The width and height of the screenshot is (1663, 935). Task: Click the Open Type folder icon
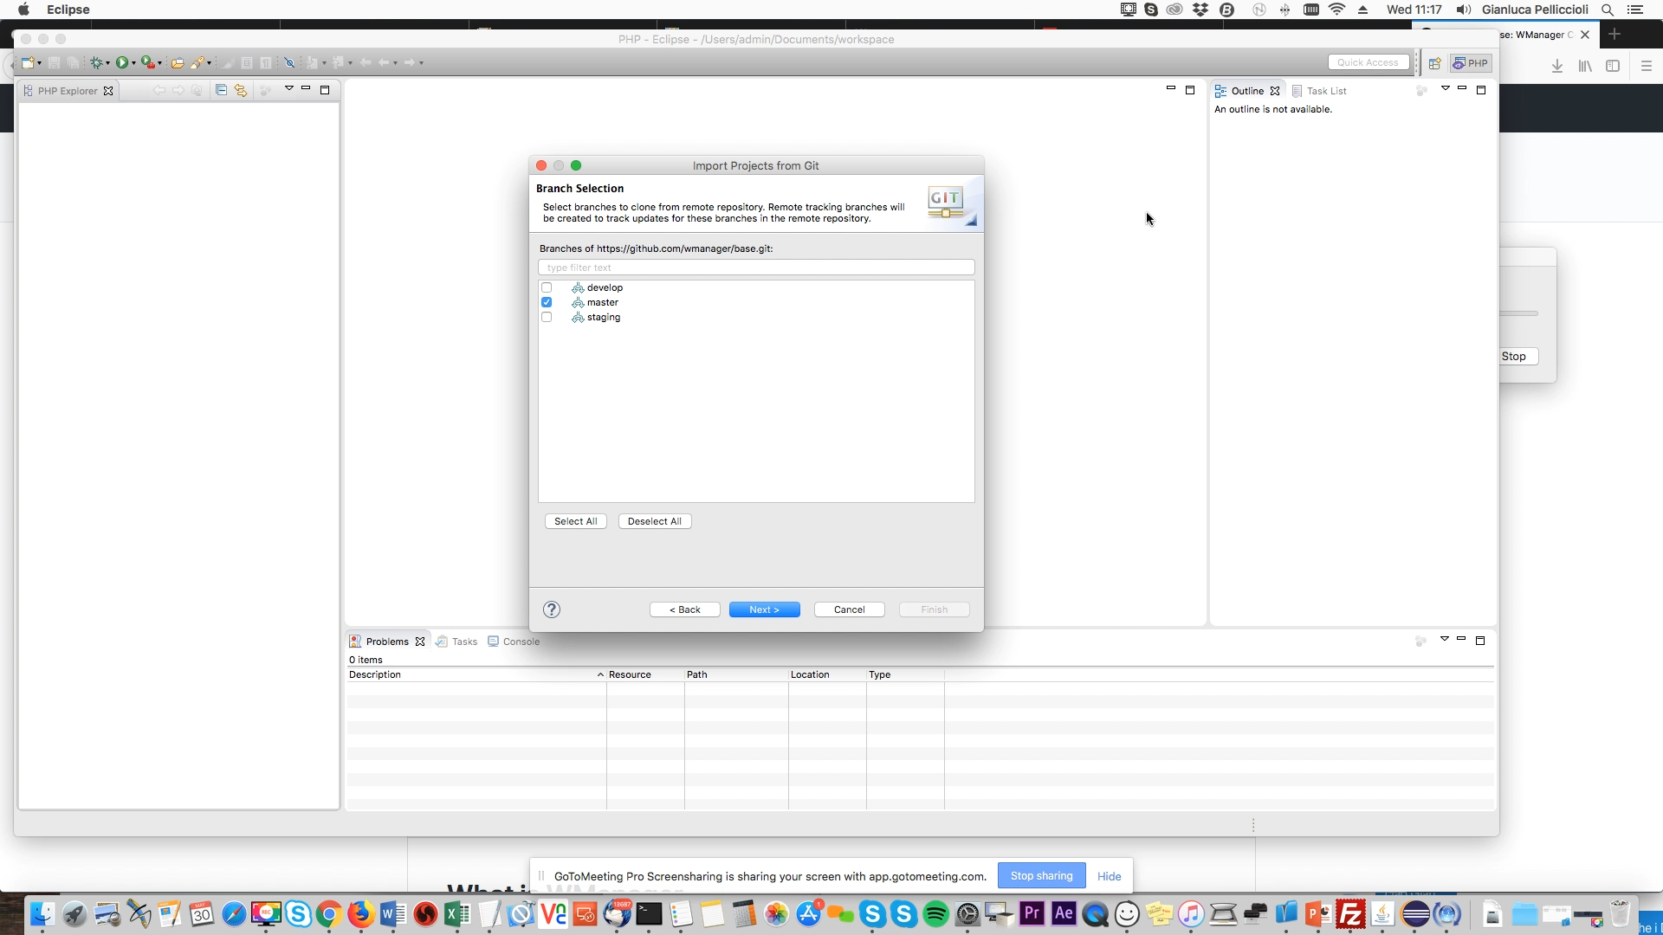178,62
